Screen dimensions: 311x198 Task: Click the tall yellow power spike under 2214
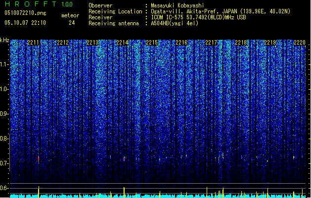124,193
